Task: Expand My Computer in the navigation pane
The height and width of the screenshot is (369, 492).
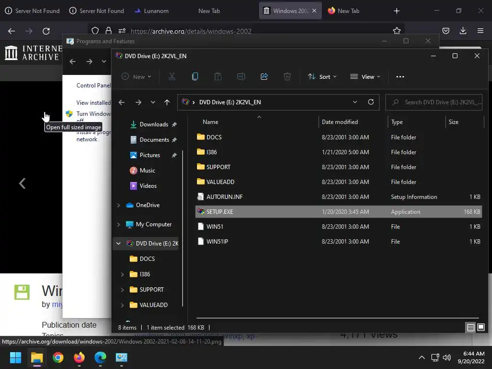Action: click(x=119, y=224)
